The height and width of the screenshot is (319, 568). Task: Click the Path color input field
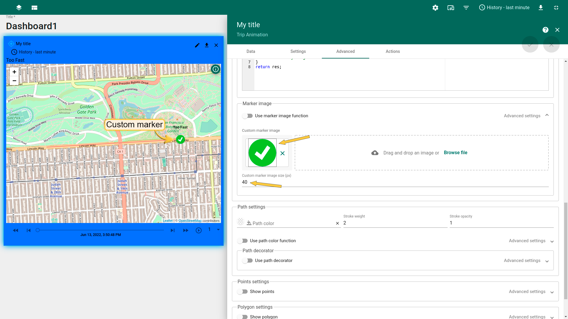293,224
